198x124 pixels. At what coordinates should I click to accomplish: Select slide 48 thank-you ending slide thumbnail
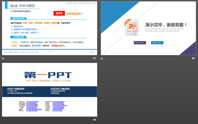[148, 28]
